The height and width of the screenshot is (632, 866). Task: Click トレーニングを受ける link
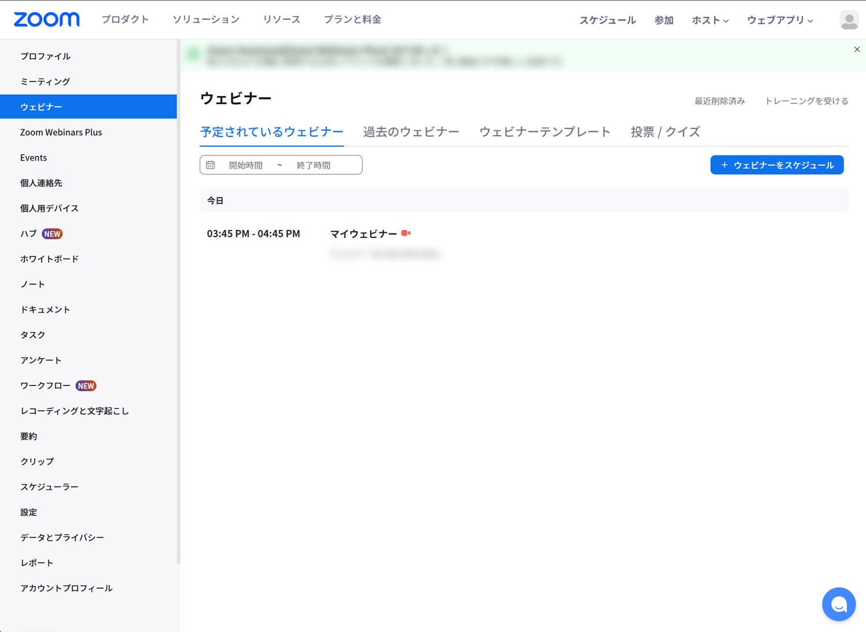pos(806,101)
